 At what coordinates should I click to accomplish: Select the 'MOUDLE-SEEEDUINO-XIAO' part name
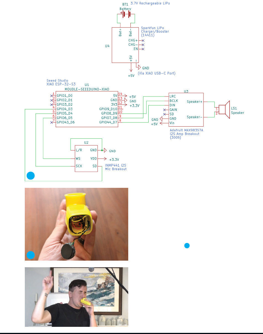tap(87, 89)
